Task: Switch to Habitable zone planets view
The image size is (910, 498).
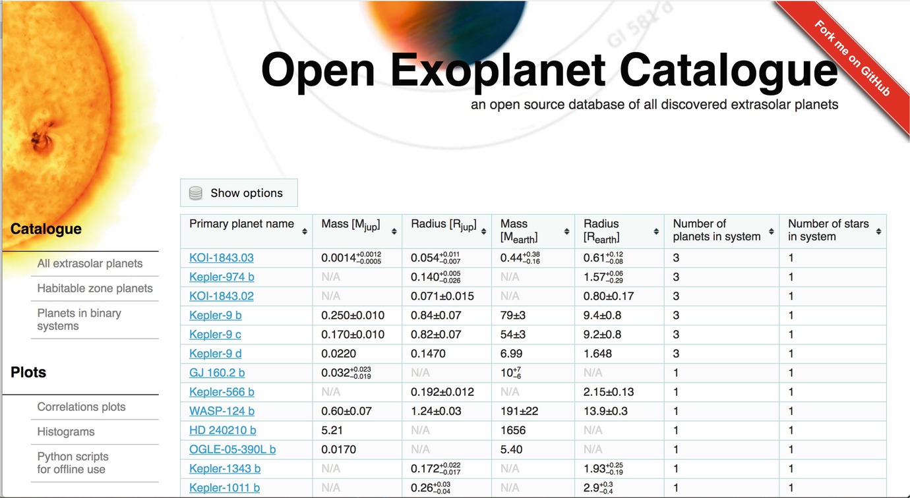Action: pyautogui.click(x=94, y=289)
